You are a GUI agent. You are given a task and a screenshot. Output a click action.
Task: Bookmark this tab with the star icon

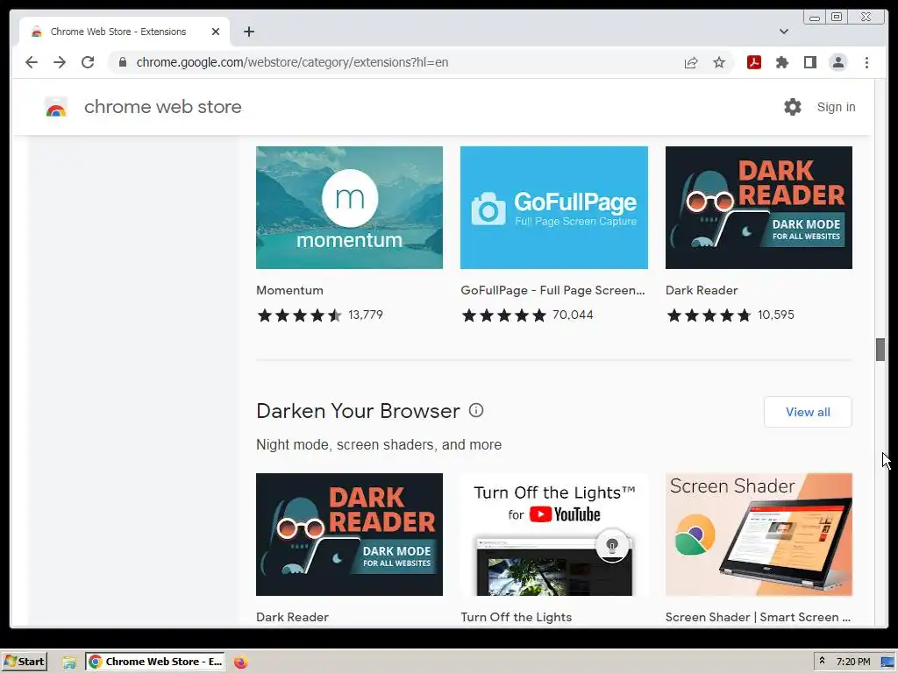click(719, 62)
